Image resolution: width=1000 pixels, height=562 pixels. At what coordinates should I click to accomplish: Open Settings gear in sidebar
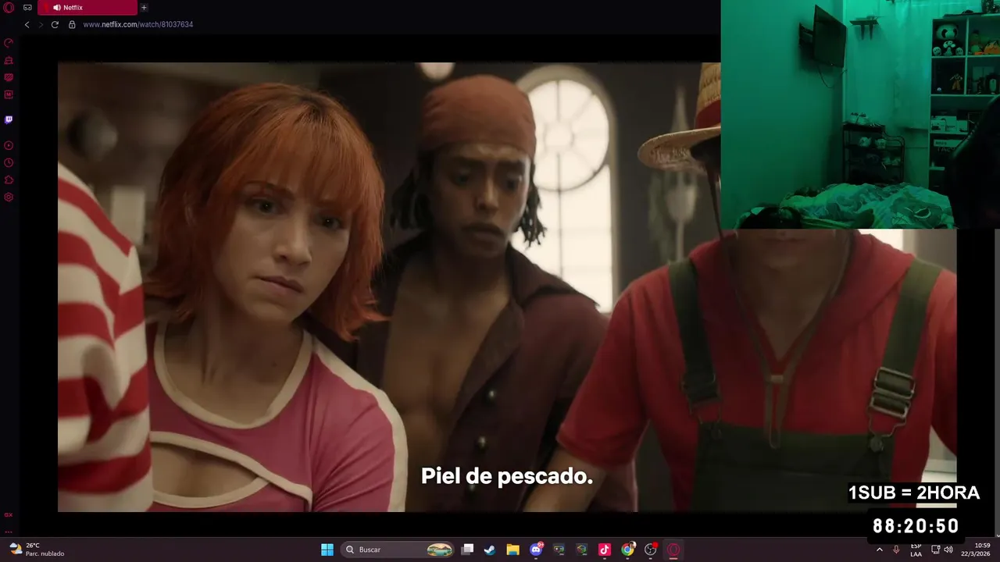pos(9,197)
